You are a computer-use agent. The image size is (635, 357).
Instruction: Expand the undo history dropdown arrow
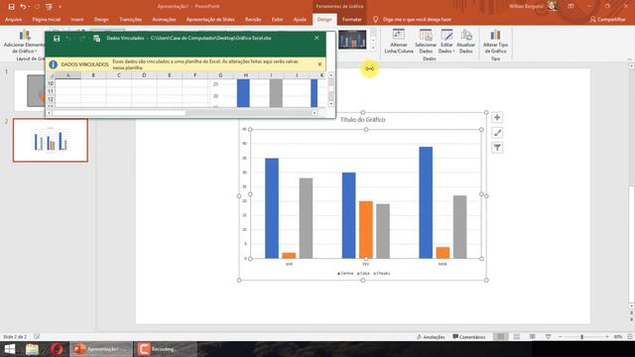coord(29,7)
